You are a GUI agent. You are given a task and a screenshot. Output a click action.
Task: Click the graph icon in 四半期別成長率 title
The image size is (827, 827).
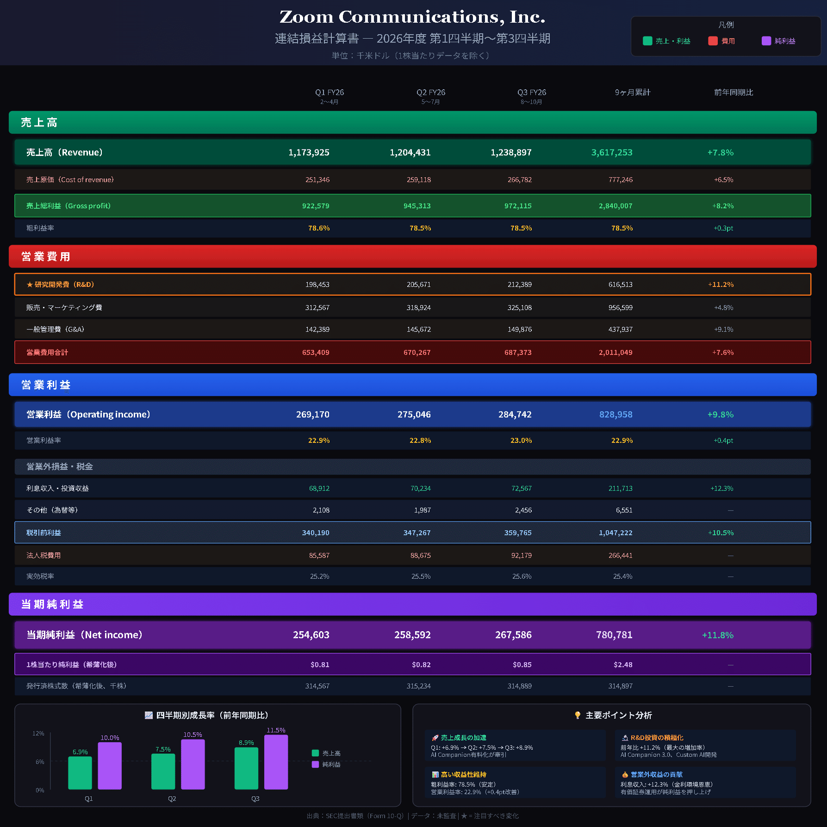[x=148, y=715]
